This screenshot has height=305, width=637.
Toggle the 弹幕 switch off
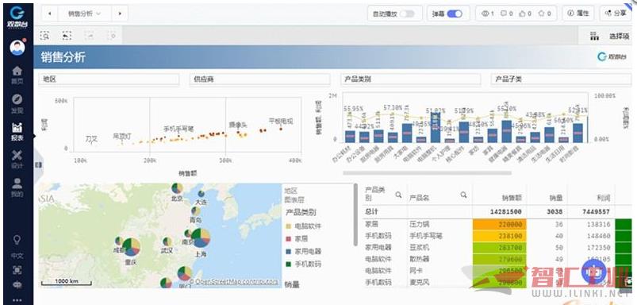pos(455,14)
